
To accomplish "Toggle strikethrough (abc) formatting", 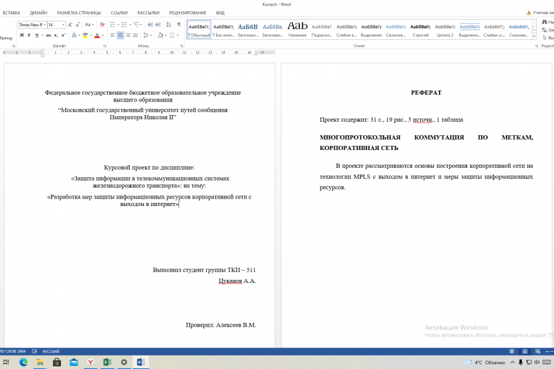I will point(49,35).
